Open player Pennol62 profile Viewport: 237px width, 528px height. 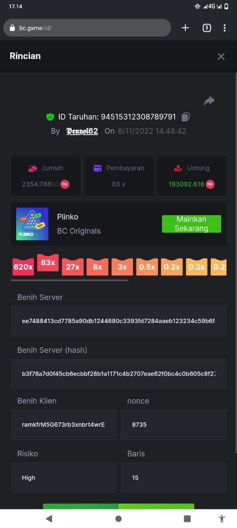point(82,131)
